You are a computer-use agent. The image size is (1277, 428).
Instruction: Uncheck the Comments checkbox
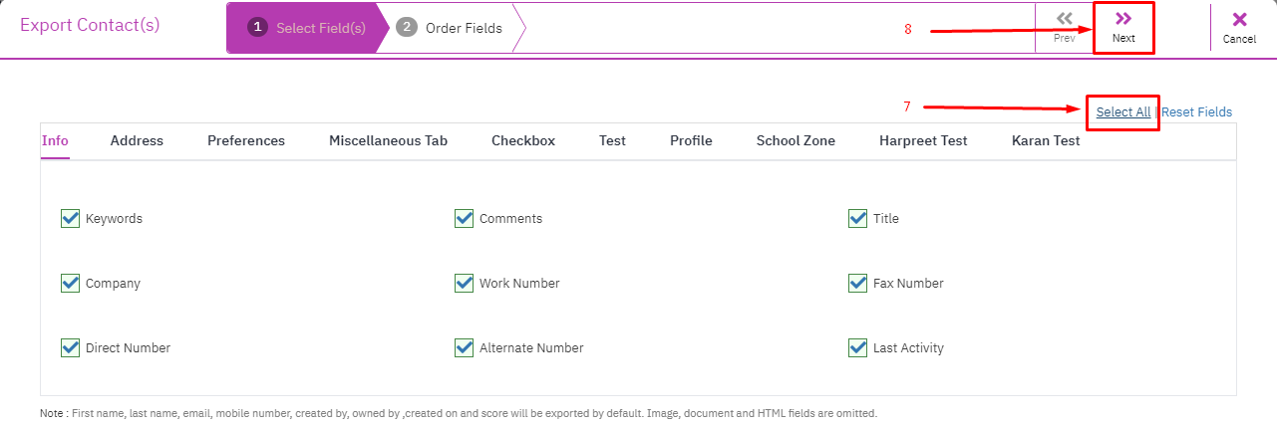click(464, 218)
